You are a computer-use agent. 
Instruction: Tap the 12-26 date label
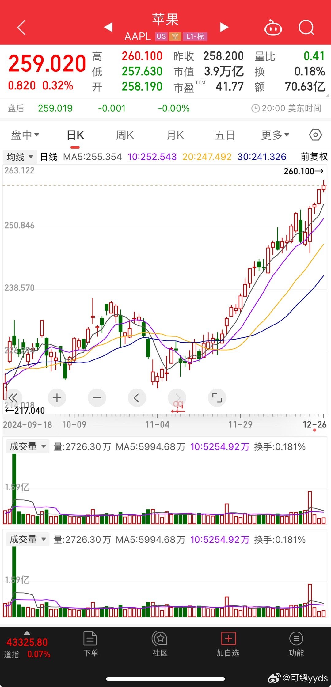pos(314,425)
